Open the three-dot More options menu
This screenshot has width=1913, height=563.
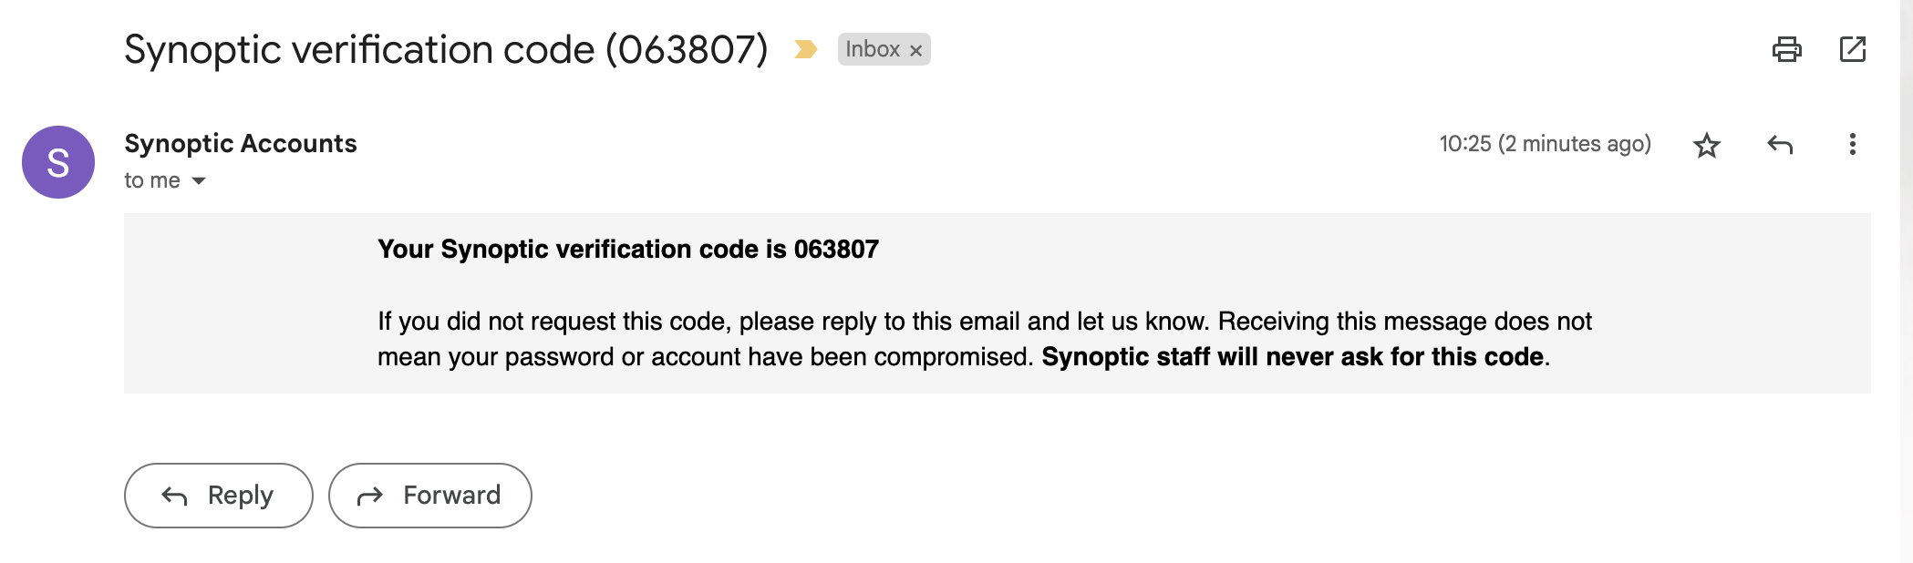coord(1852,145)
